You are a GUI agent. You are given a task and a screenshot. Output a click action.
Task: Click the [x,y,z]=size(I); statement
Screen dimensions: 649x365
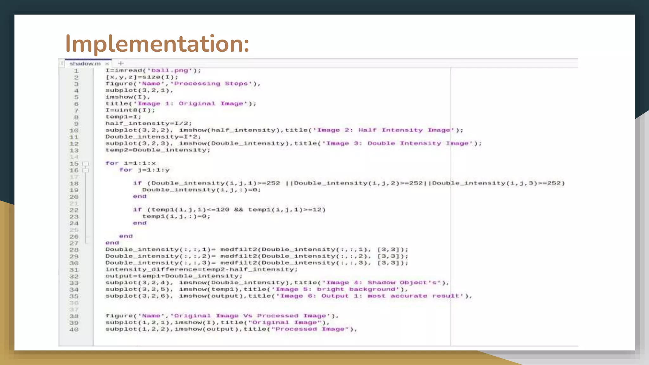[142, 77]
